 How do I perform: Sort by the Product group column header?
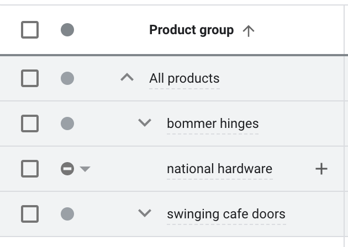pos(191,30)
